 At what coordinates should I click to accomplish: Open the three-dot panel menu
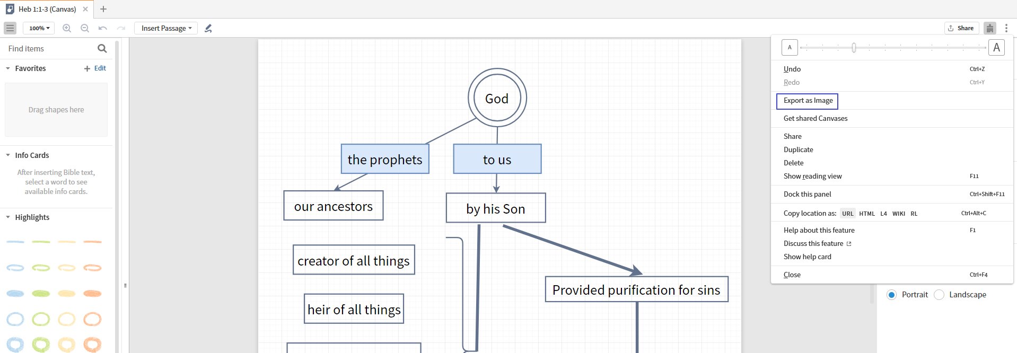[x=1006, y=28]
